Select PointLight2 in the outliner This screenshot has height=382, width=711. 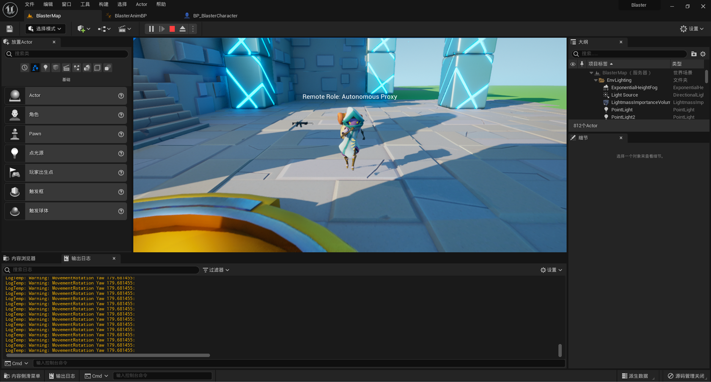(623, 117)
